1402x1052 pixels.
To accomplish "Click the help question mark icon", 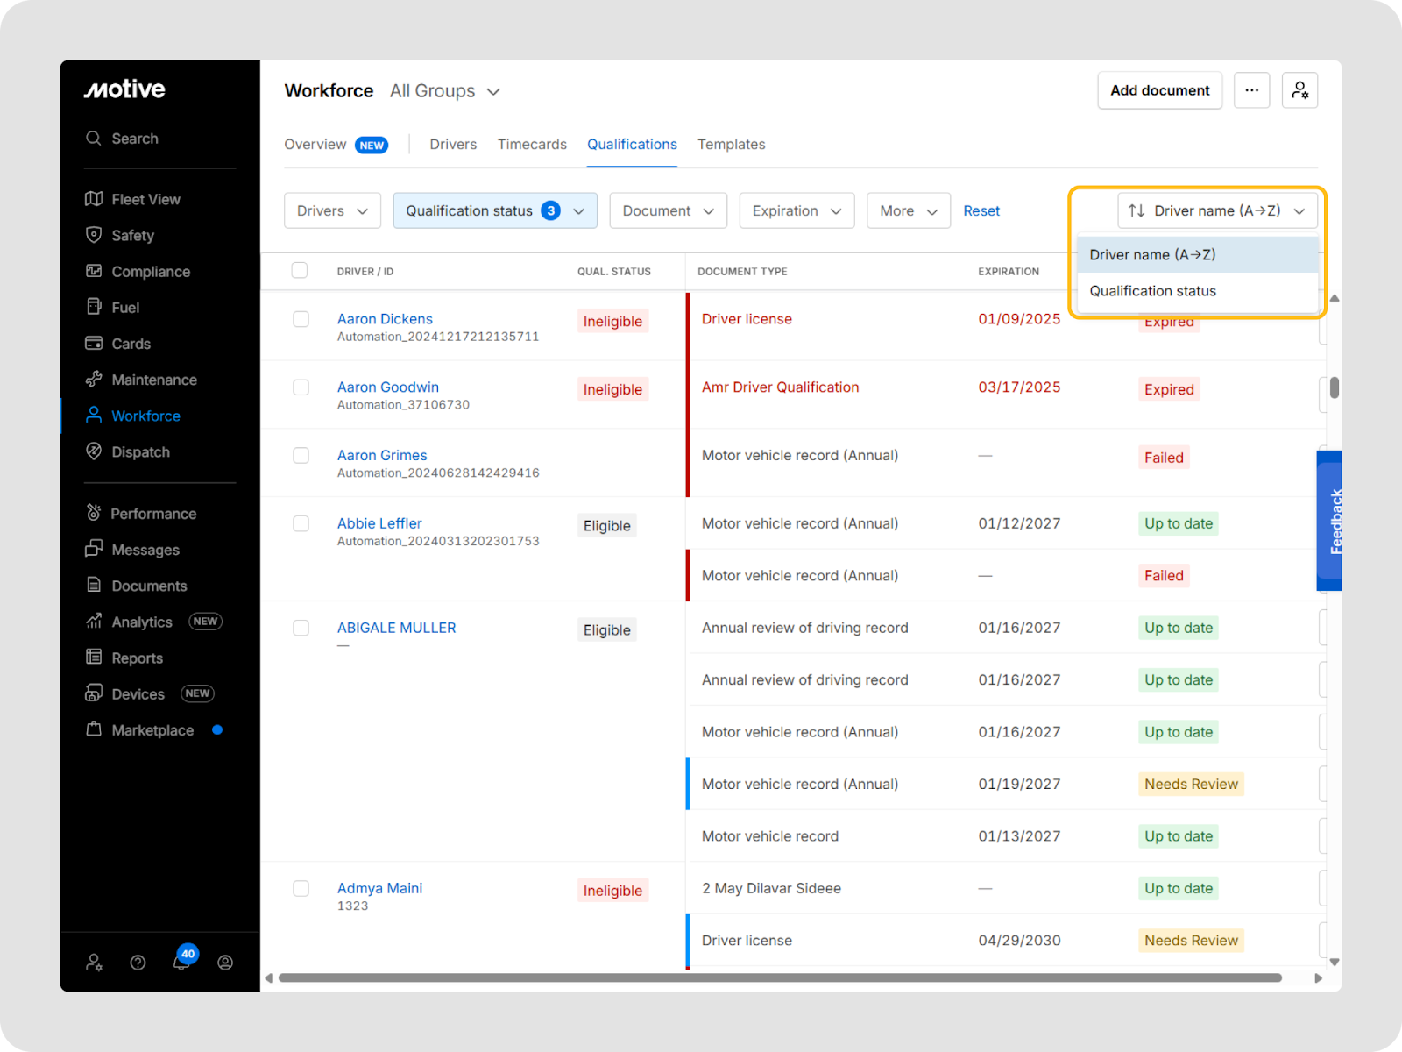I will 138,963.
